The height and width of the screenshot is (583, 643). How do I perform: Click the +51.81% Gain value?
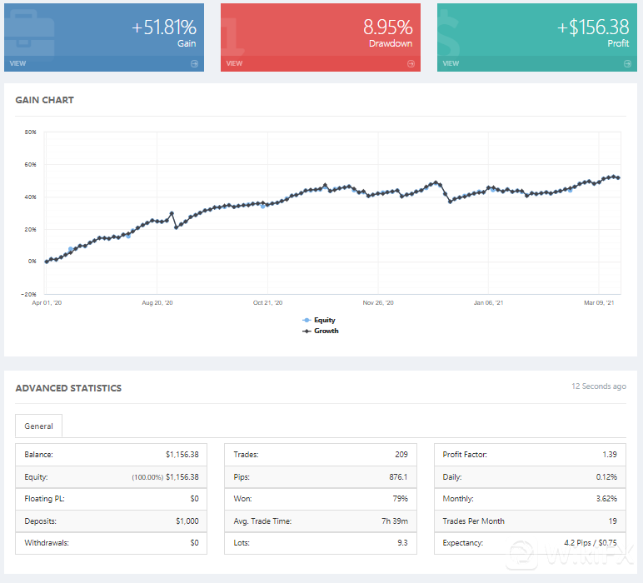coord(164,27)
